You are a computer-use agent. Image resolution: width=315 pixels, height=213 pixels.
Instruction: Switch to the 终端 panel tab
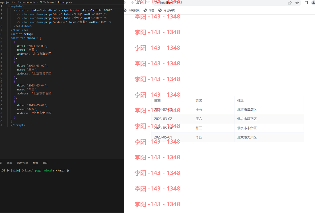35,163
